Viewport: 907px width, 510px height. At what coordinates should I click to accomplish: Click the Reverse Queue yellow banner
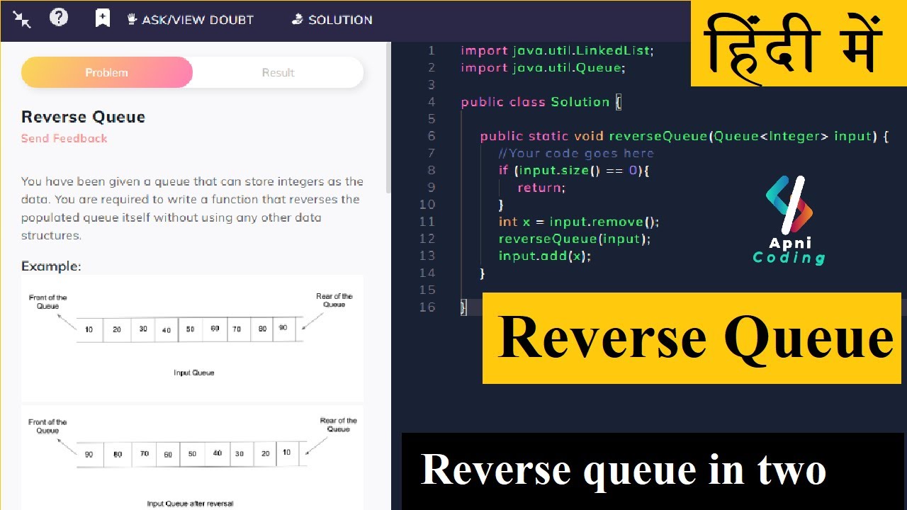[x=692, y=338]
